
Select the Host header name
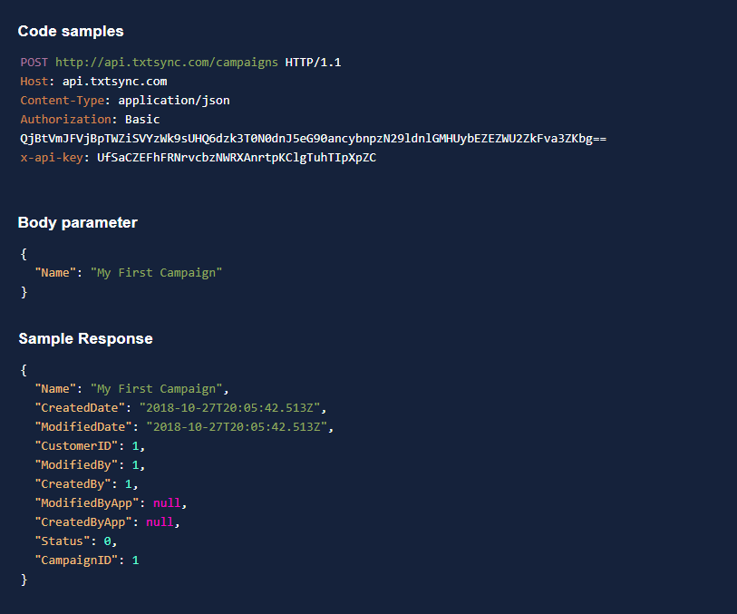point(34,82)
